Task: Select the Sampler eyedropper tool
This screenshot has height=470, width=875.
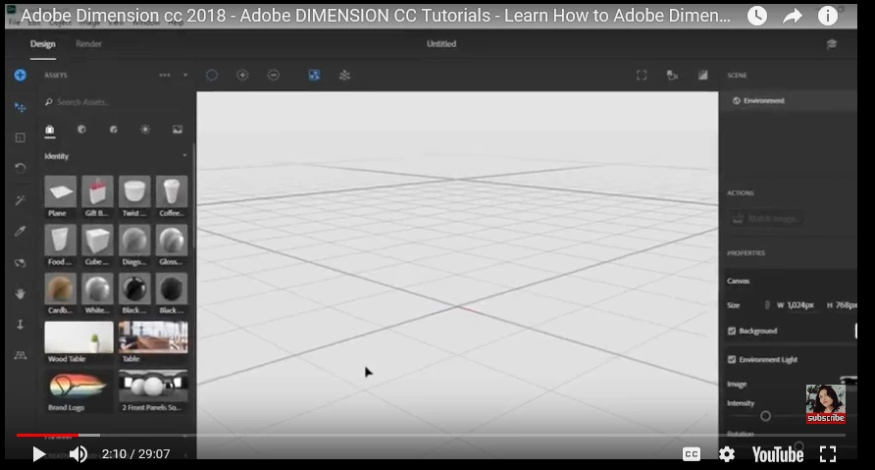Action: pyautogui.click(x=20, y=231)
